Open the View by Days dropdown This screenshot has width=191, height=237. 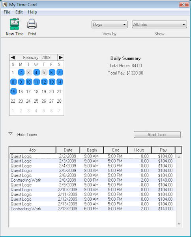coord(109,24)
